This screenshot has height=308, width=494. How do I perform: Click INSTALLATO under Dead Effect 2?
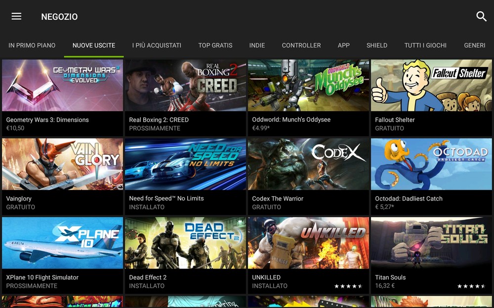[147, 286]
